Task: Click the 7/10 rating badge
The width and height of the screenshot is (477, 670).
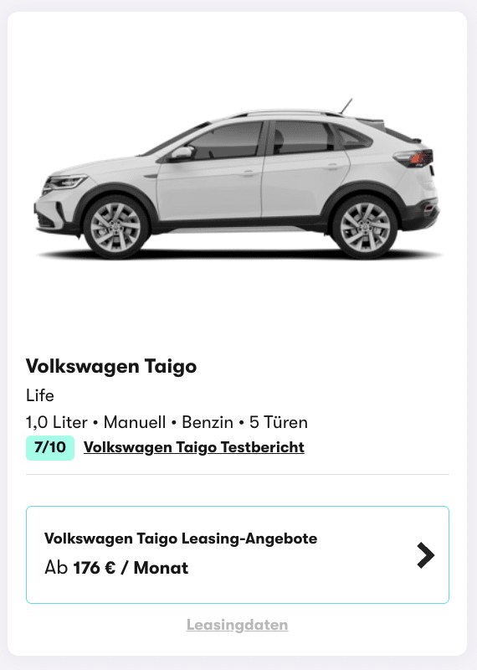Action: [50, 448]
